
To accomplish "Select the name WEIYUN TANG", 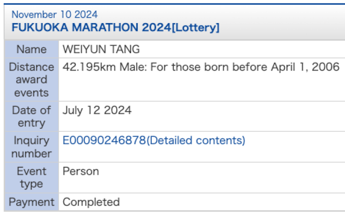I will (x=101, y=49).
